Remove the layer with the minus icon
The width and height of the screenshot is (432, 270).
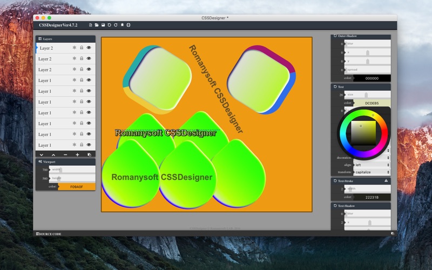(x=65, y=155)
